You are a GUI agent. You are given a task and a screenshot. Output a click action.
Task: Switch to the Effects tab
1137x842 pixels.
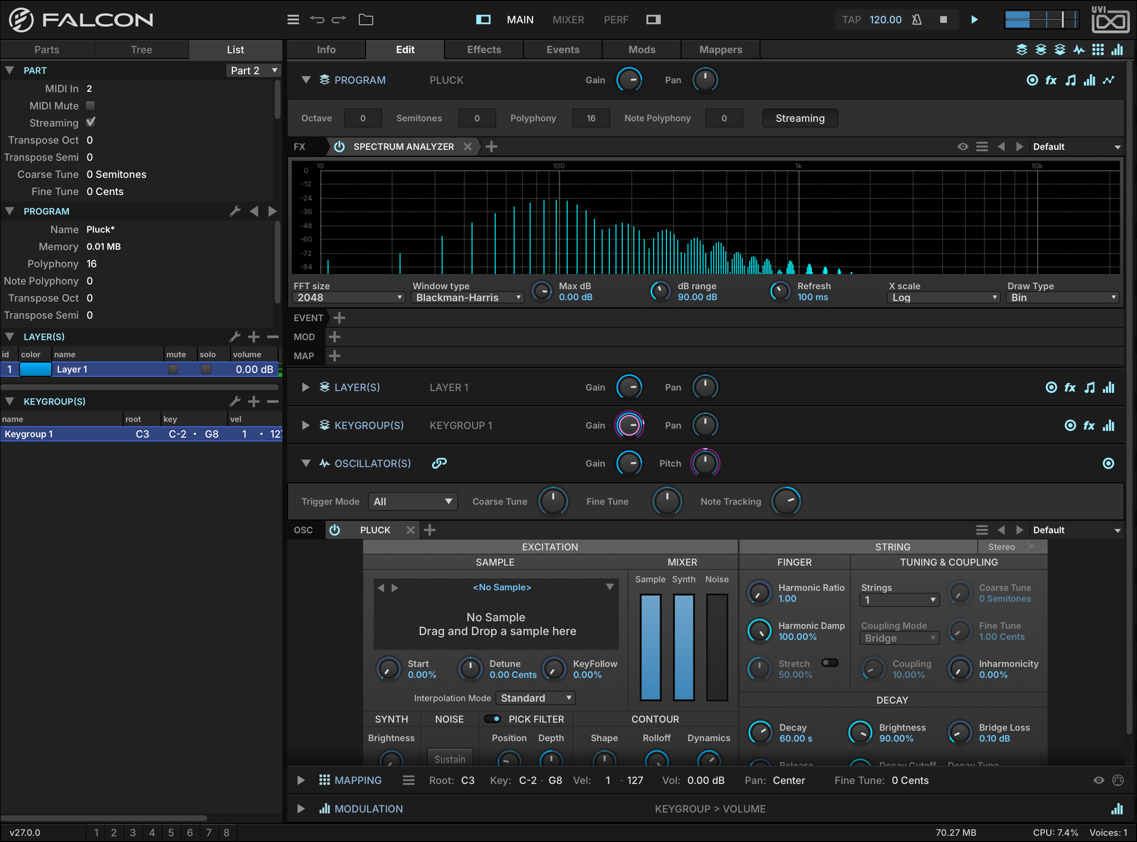click(x=484, y=49)
